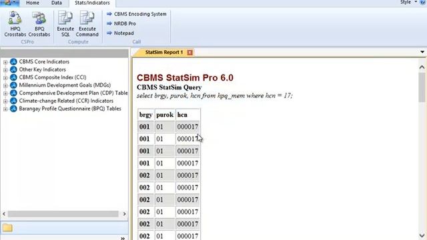Open document tabs list dropdown arrow
Screen dimensions: 427x240
click(x=422, y=52)
